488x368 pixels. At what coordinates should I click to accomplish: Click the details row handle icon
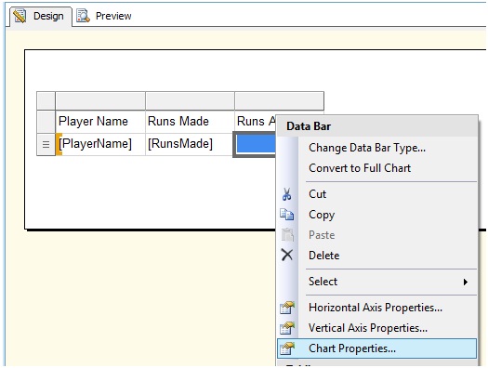[46, 145]
